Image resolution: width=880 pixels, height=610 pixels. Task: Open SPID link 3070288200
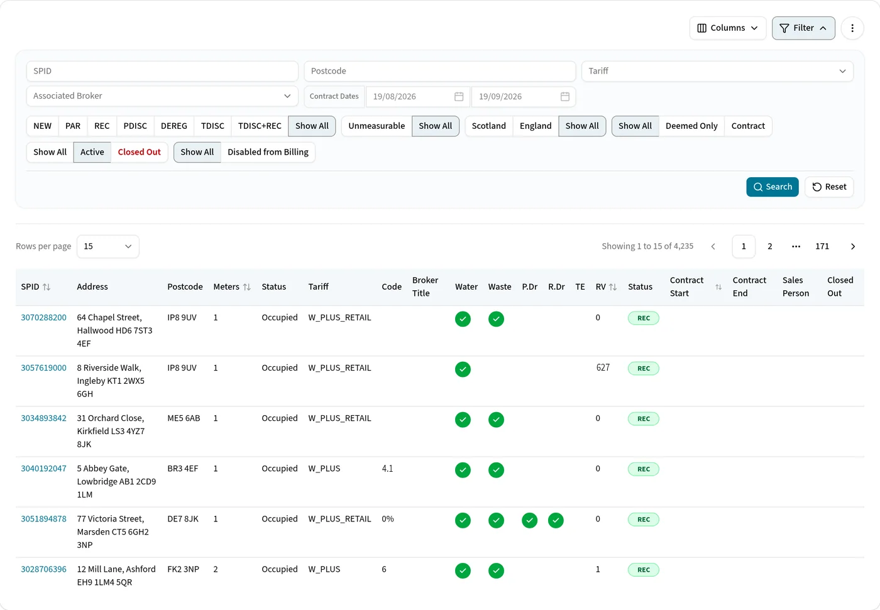point(43,318)
